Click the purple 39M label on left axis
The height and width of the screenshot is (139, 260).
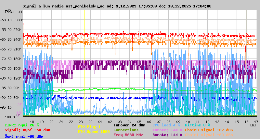[19, 104]
